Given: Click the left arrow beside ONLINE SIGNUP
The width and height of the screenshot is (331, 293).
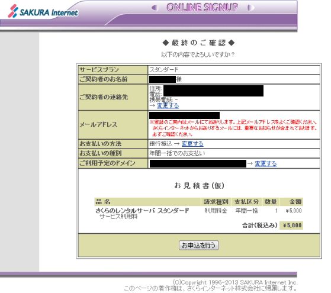Looking at the screenshot, I should (x=155, y=8).
